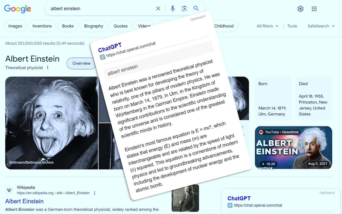The height and width of the screenshot is (214, 342).
Task: Select the Videos filter chip
Action: tap(144, 26)
